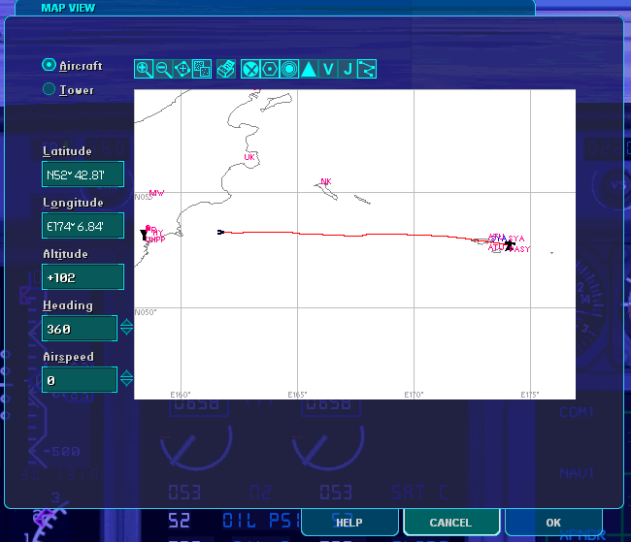Viewport: 631px width, 542px height.
Task: Toggle Victor airways V icon
Action: [328, 69]
